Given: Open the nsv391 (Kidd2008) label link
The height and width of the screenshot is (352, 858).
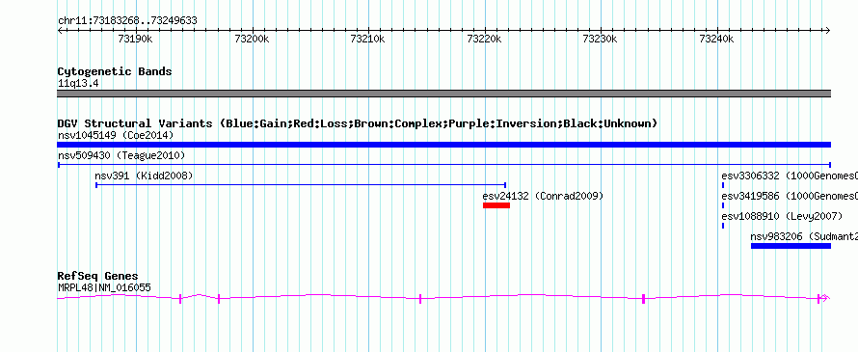Looking at the screenshot, I should (x=144, y=176).
